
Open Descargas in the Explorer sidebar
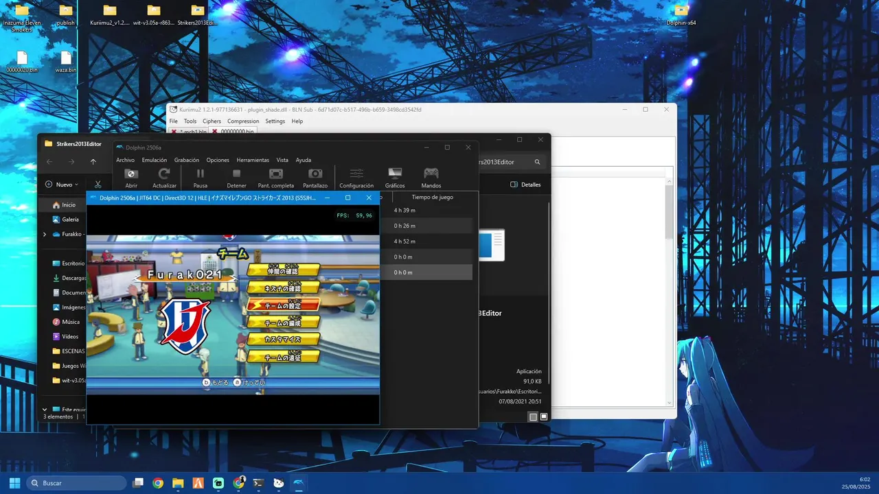(68, 278)
